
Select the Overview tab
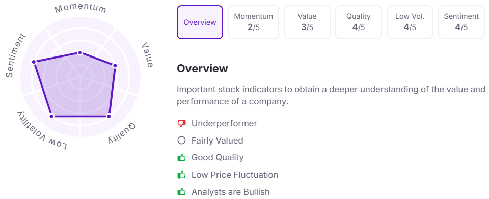200,22
